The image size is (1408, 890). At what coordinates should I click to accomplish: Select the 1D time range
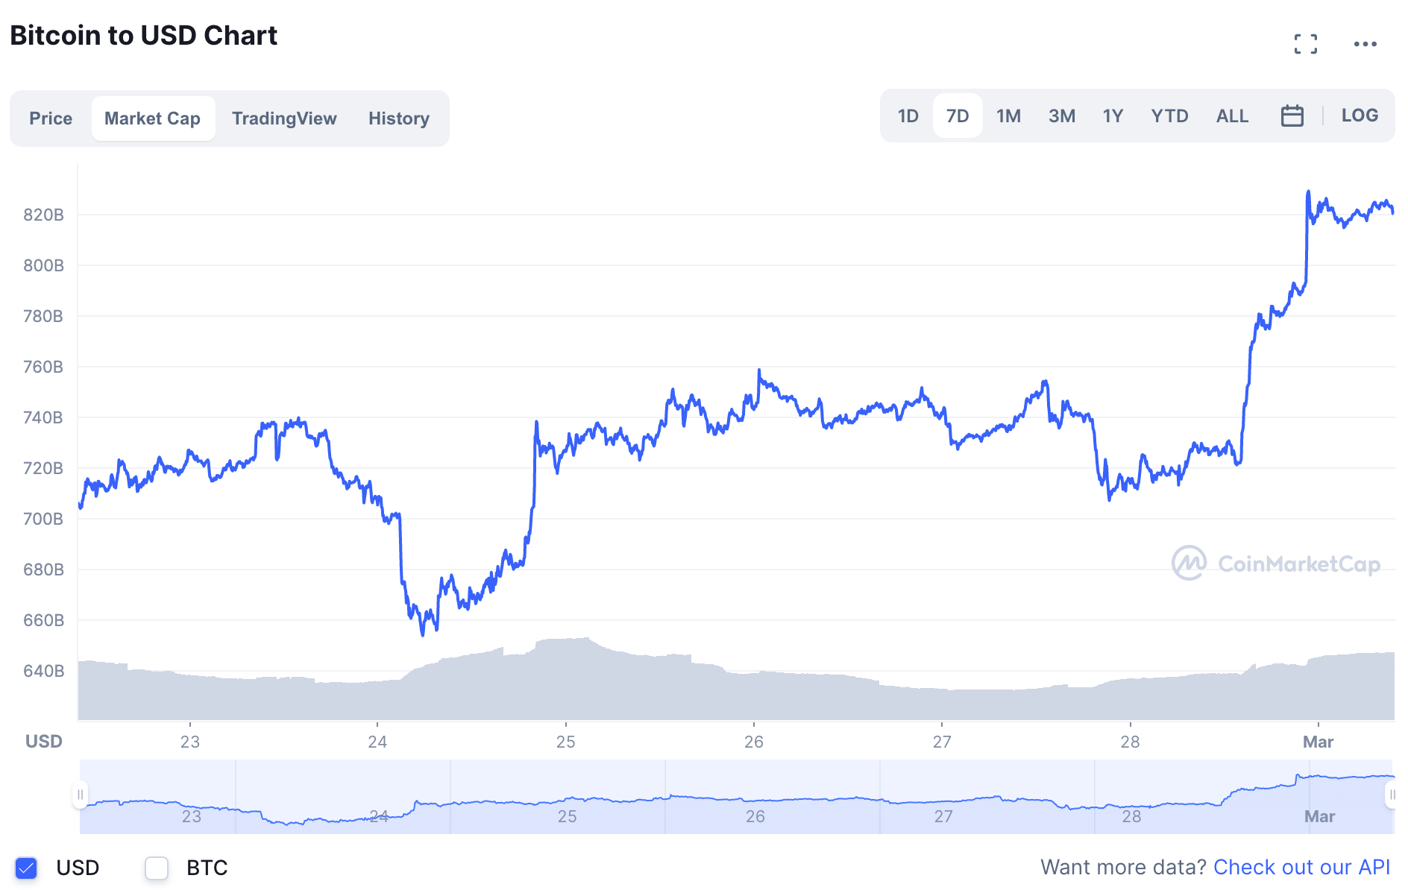tap(908, 116)
